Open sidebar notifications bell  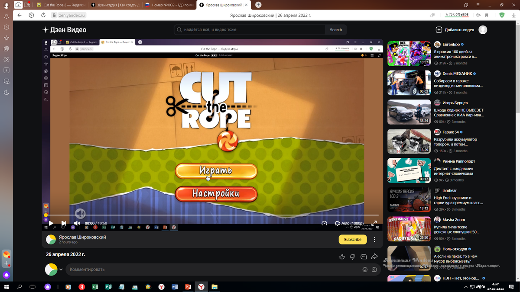coord(6,16)
